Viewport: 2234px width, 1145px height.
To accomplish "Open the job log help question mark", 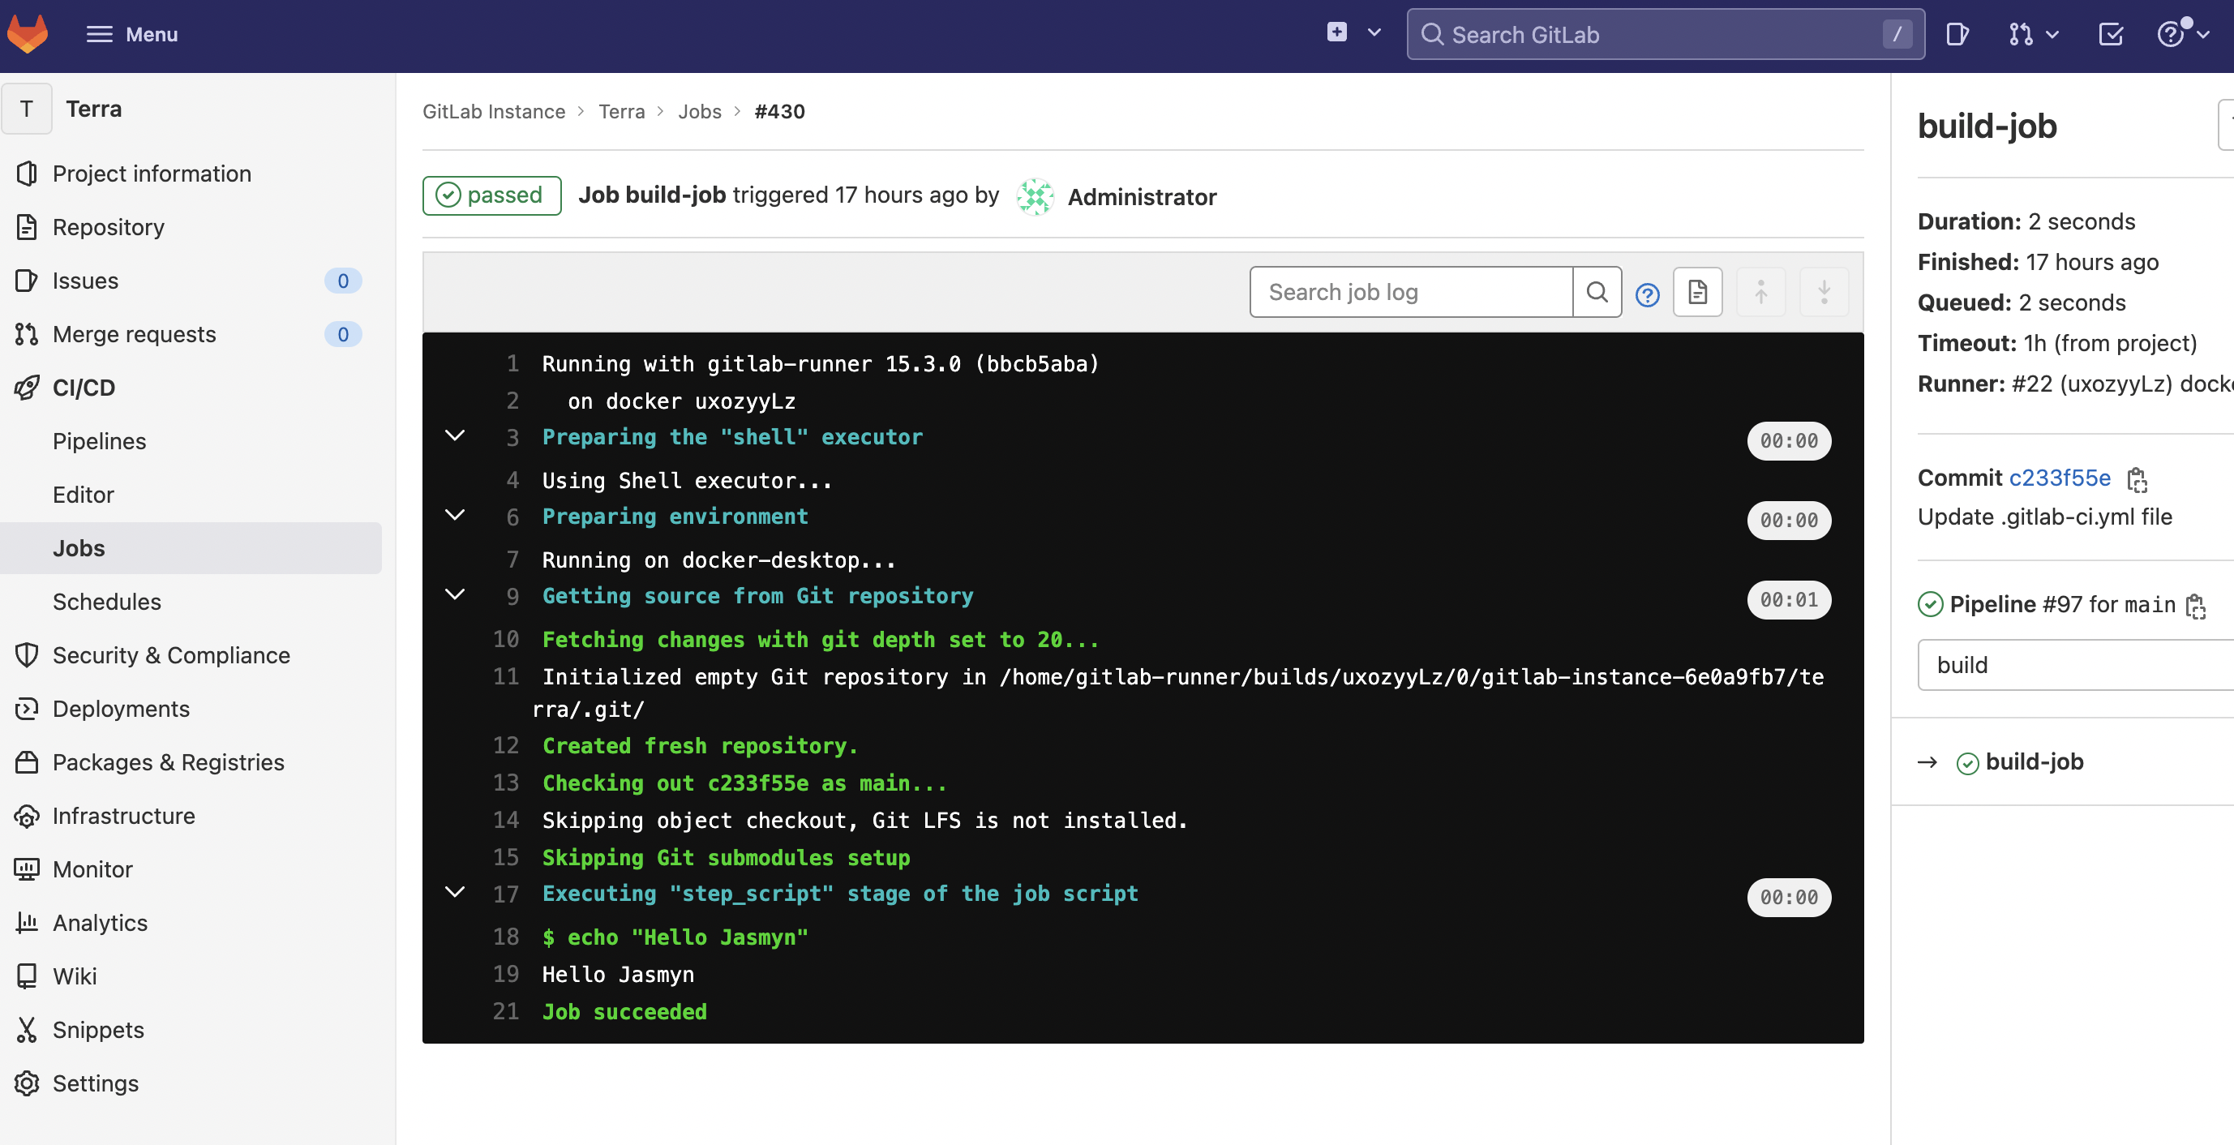I will [1647, 295].
